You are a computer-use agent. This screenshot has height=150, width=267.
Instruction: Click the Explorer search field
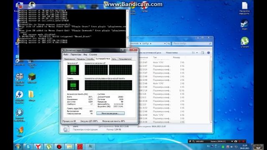pos(192,43)
